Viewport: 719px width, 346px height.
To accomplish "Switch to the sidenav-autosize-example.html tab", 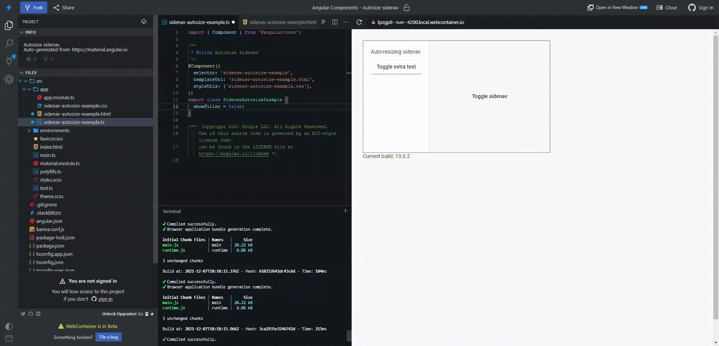I will (x=282, y=22).
